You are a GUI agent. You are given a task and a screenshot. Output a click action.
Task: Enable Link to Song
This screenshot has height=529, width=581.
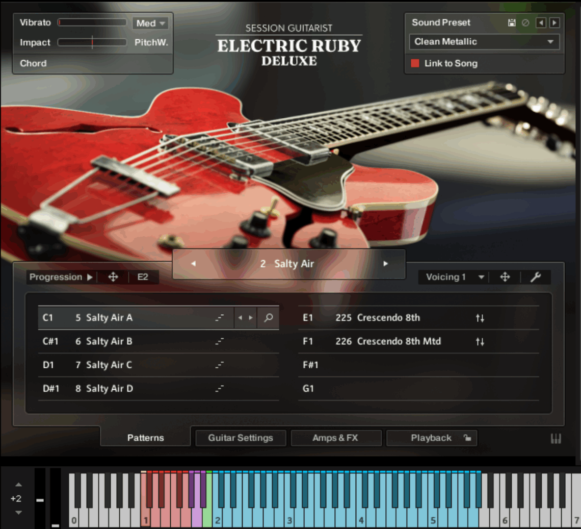click(414, 63)
